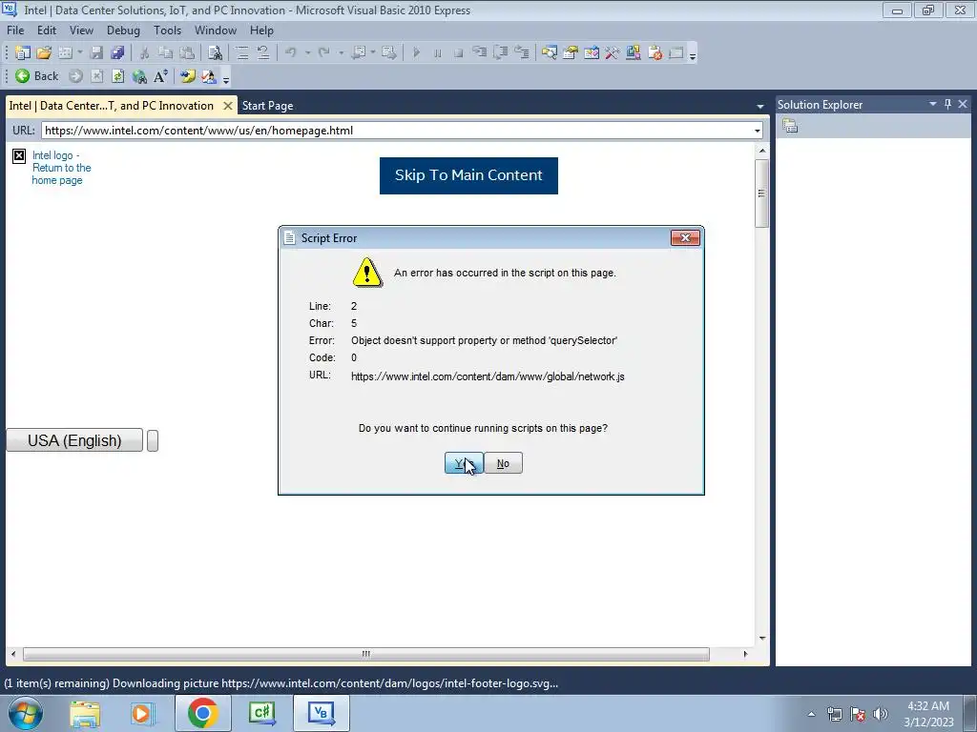The height and width of the screenshot is (732, 977).
Task: Click the URL address input field
Action: point(397,131)
